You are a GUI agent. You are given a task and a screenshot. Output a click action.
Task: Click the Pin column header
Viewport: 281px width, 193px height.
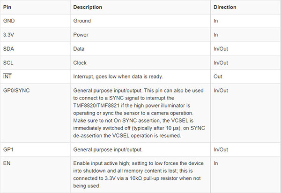(x=7, y=7)
